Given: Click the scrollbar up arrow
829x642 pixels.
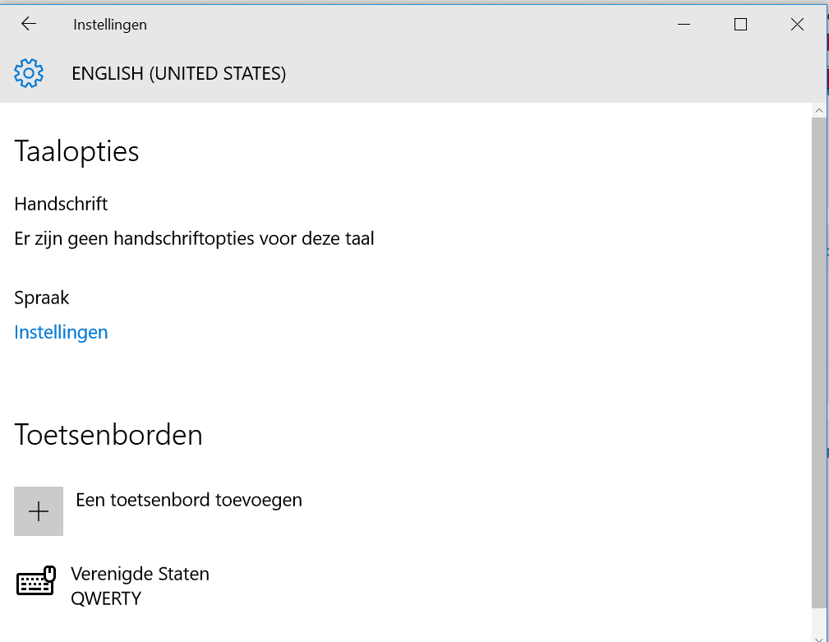Looking at the screenshot, I should point(817,109).
